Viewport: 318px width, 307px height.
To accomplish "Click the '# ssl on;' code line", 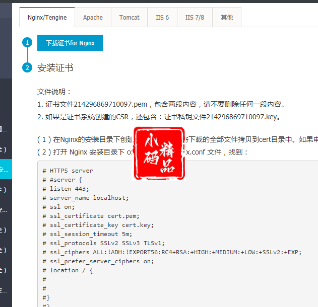I will tap(58, 207).
